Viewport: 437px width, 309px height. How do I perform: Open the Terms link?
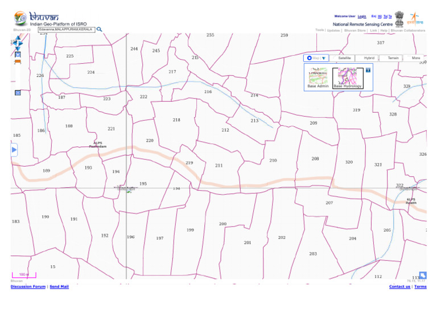click(x=420, y=286)
